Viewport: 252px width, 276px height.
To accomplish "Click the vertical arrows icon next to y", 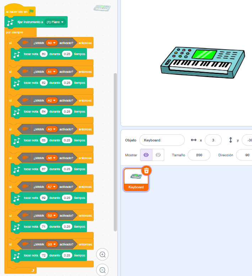I will click(x=231, y=140).
